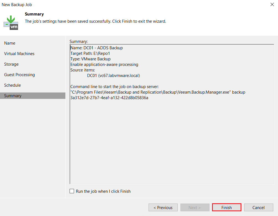Go to the Schedule wizard step
The image size is (278, 216).
tap(12, 85)
